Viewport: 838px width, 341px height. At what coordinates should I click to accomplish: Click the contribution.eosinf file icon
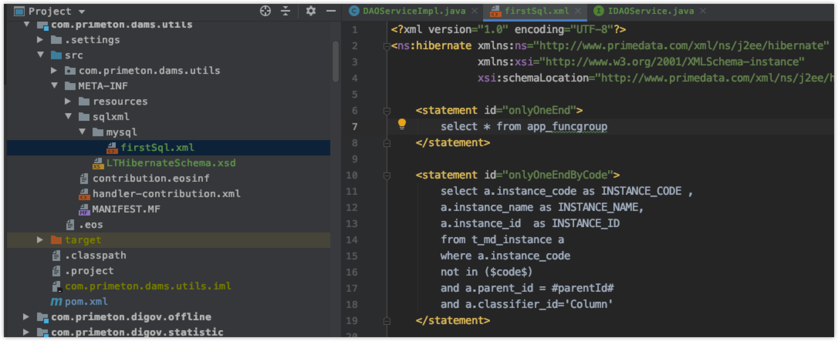pos(84,178)
